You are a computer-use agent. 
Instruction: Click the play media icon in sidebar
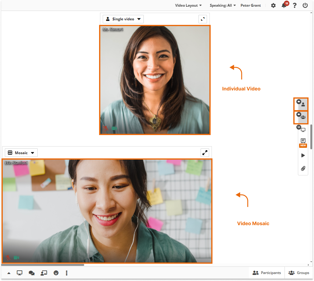click(303, 155)
